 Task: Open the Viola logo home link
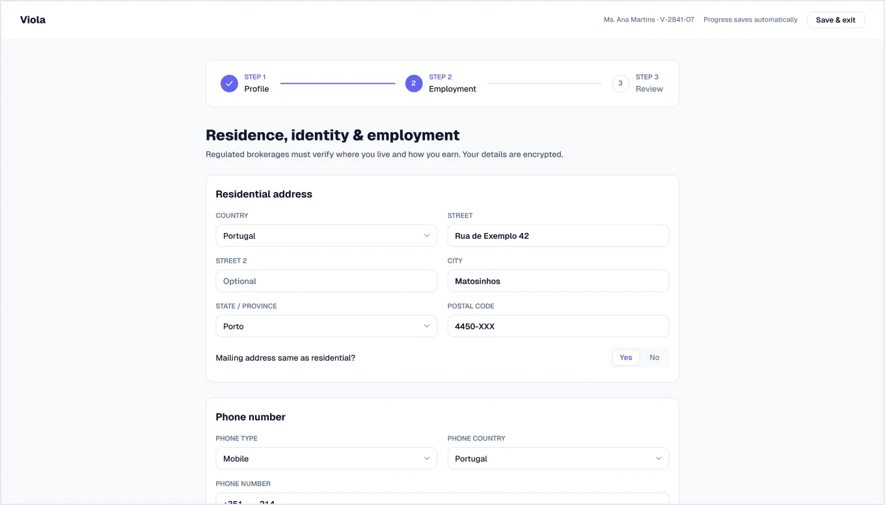33,20
